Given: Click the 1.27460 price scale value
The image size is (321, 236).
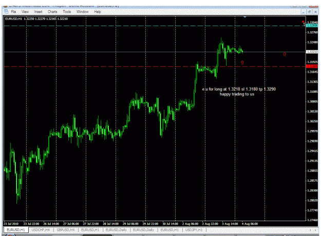Looking at the screenshot, I should 312,220.
